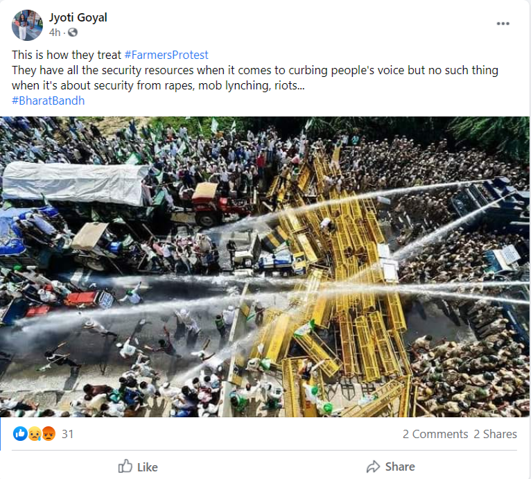Click the thumbs-up outline icon for Like
531x479 pixels.
[125, 467]
